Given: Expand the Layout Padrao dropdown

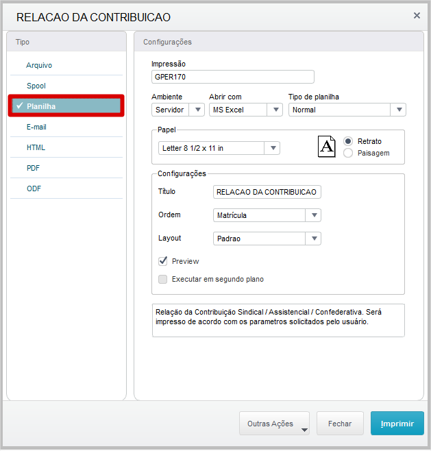Looking at the screenshot, I should tap(267, 239).
